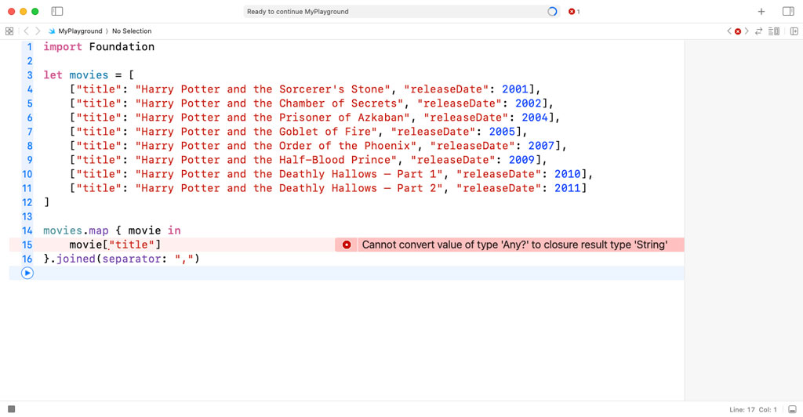The height and width of the screenshot is (417, 803).
Task: Click the movies constant name on line 3
Action: coord(89,74)
